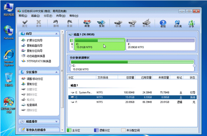Screen dimensions: 207x136
Task: Click the grayed 创建分区 entry
Action: click(x=29, y=89)
